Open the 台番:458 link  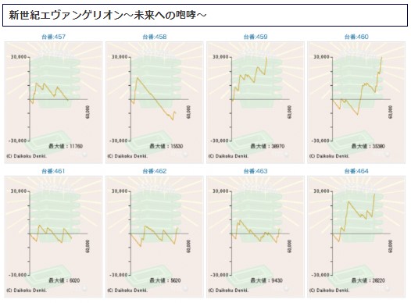(x=155, y=37)
